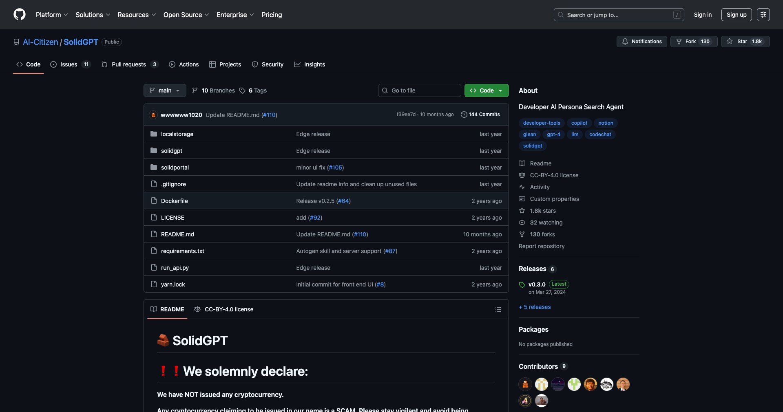Open the Actions tab
Screen dimensions: 783x412
[184, 64]
